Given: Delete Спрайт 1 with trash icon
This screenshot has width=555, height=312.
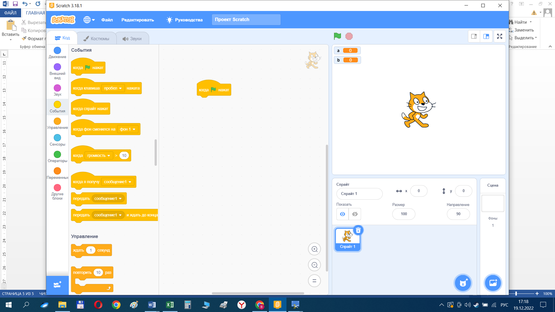Looking at the screenshot, I should tap(358, 230).
